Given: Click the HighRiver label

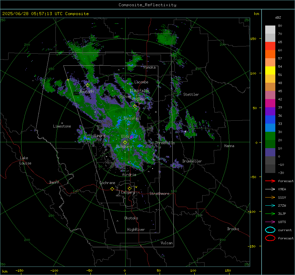Looking at the screenshot, I should [136, 230].
